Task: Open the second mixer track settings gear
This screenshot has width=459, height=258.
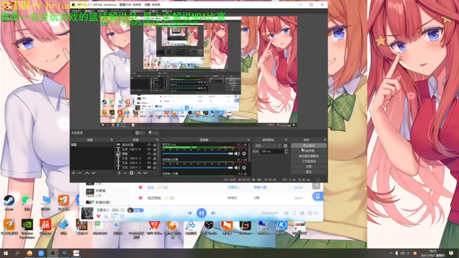Action: tap(244, 167)
